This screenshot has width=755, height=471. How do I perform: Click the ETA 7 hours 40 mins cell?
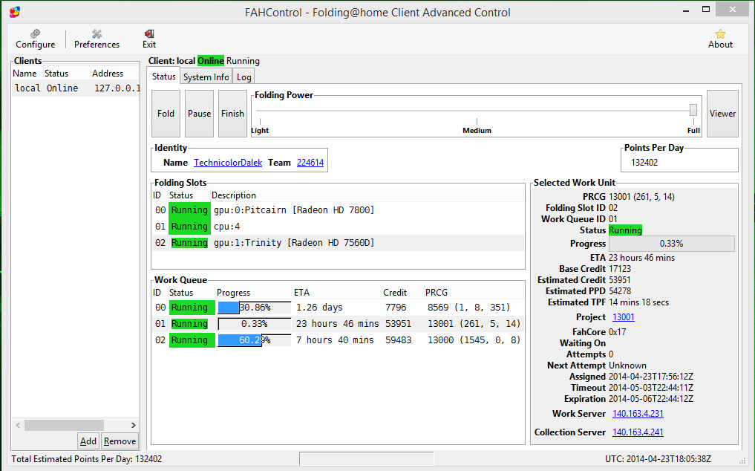[335, 340]
